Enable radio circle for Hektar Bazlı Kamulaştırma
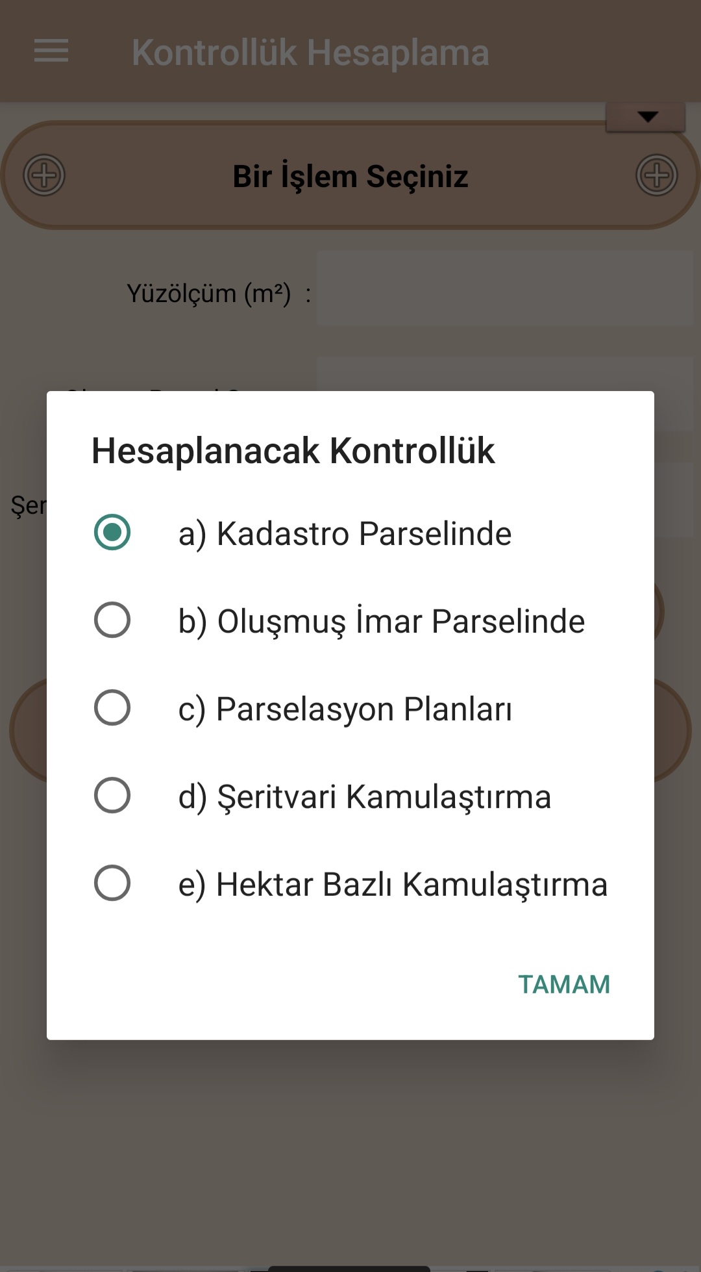The image size is (701, 1272). click(x=112, y=883)
